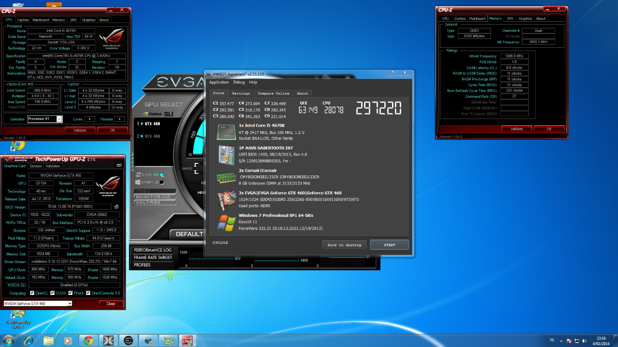Click Validate in left CPU-Z window

[80, 130]
